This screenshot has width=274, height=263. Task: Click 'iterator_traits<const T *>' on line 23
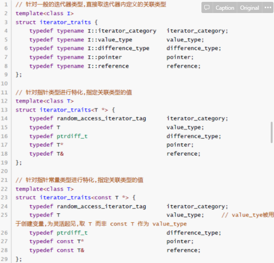point(84,197)
